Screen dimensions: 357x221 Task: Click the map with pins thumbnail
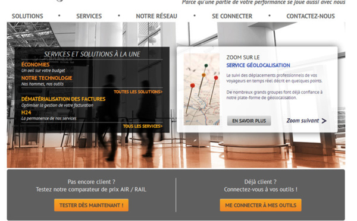[202, 89]
